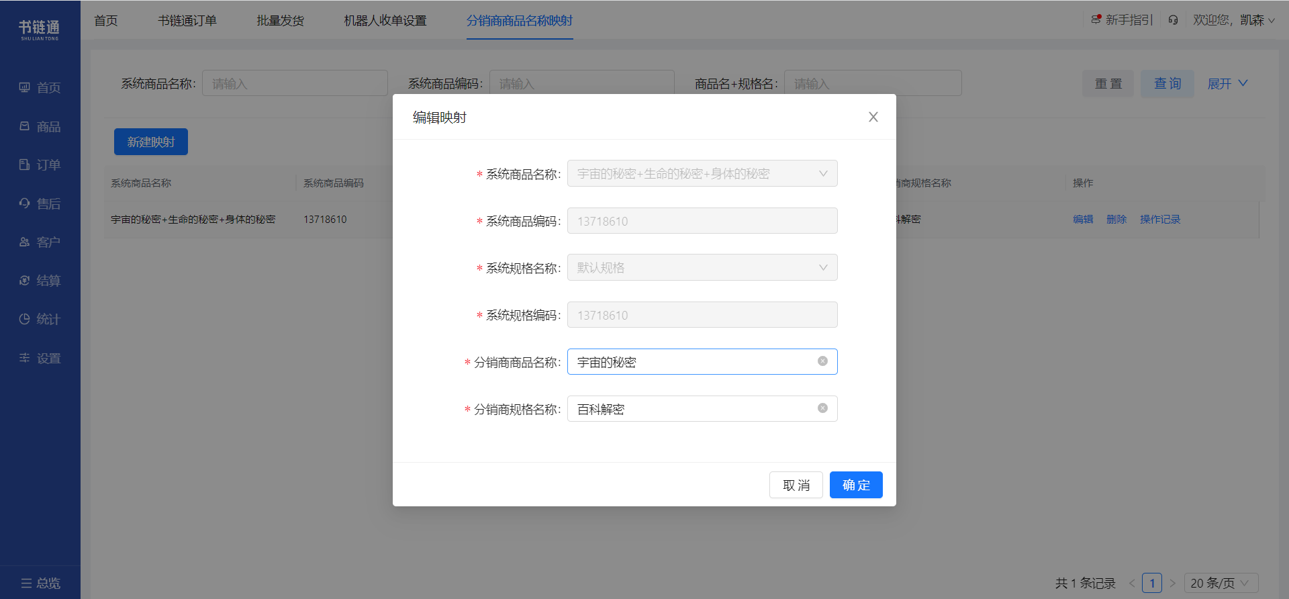Click the 商品名+规格名 search input
The width and height of the screenshot is (1289, 599).
point(873,83)
